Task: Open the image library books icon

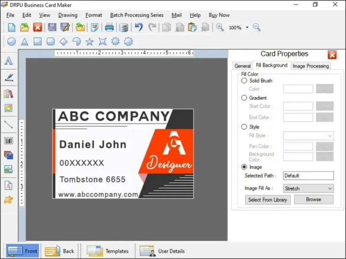Action: coord(9,94)
